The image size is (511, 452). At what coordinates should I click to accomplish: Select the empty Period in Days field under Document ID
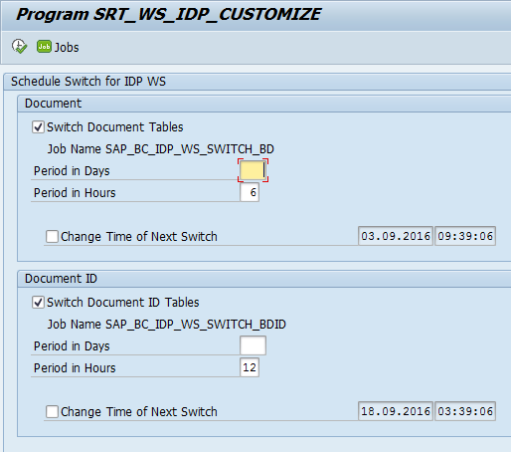pos(253,345)
